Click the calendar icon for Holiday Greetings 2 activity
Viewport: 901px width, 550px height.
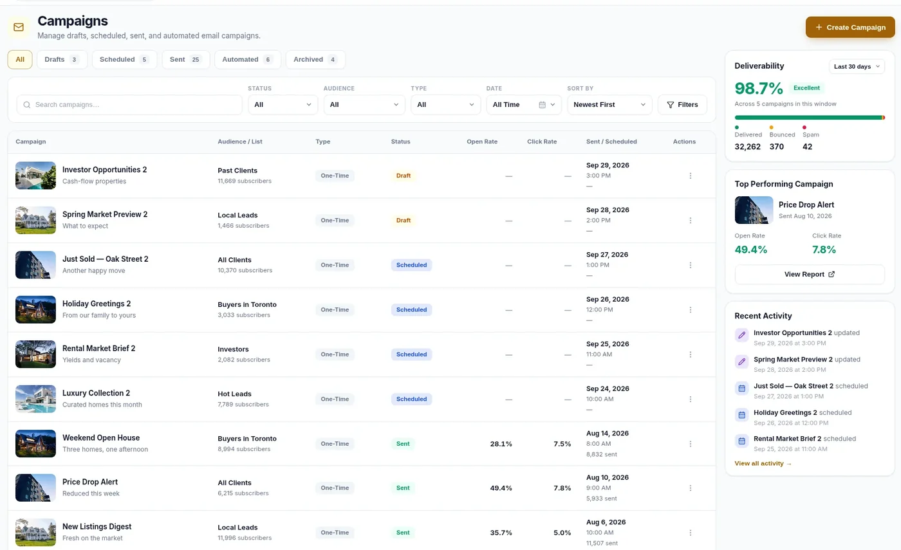pyautogui.click(x=741, y=415)
